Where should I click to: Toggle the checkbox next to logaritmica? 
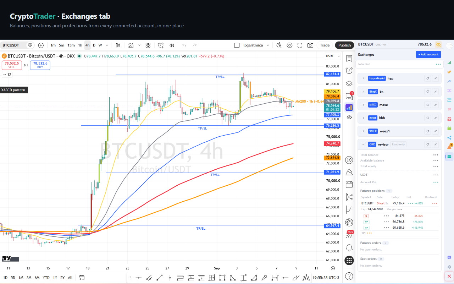[x=237, y=45]
